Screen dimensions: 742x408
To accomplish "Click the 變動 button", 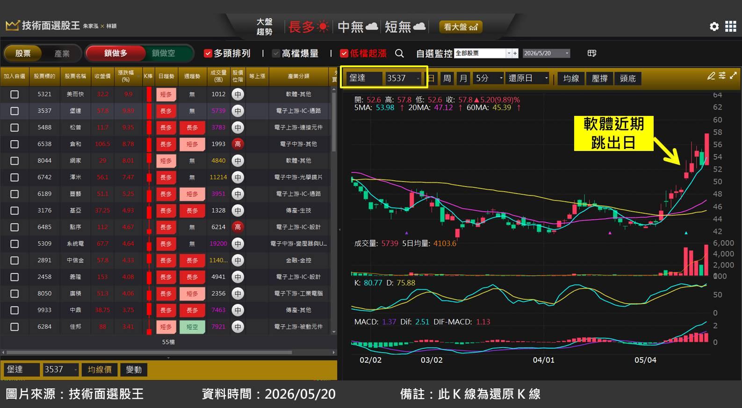I will point(134,370).
